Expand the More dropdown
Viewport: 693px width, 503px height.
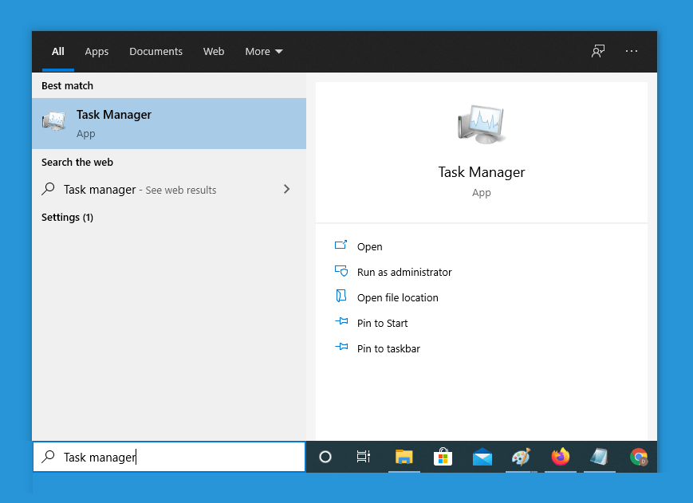(x=264, y=52)
